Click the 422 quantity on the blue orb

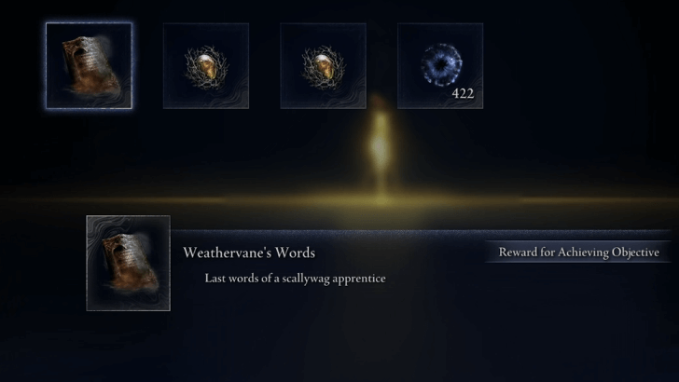point(463,93)
